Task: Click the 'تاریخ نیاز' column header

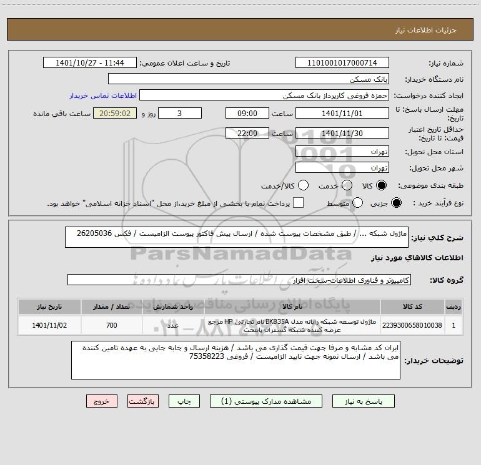Action: tap(49, 307)
